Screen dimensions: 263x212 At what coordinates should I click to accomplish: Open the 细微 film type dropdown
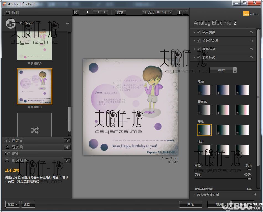click(x=223, y=70)
